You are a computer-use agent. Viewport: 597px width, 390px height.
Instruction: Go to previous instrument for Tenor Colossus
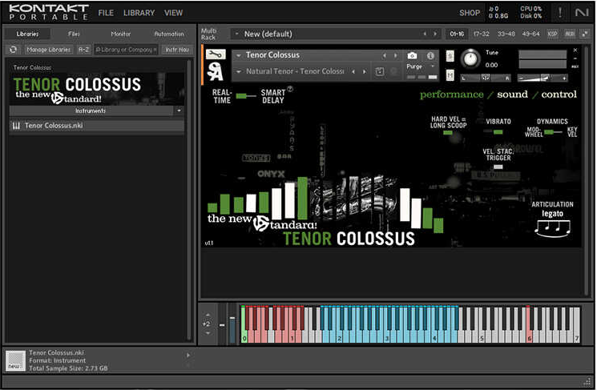point(385,55)
